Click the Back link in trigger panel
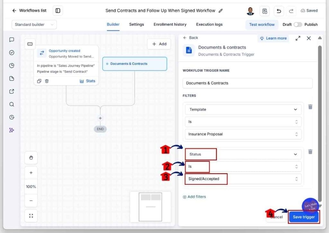Viewport: 329px width, 233px height. 191,38
